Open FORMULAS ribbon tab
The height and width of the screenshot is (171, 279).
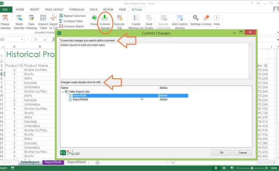coord(77,9)
